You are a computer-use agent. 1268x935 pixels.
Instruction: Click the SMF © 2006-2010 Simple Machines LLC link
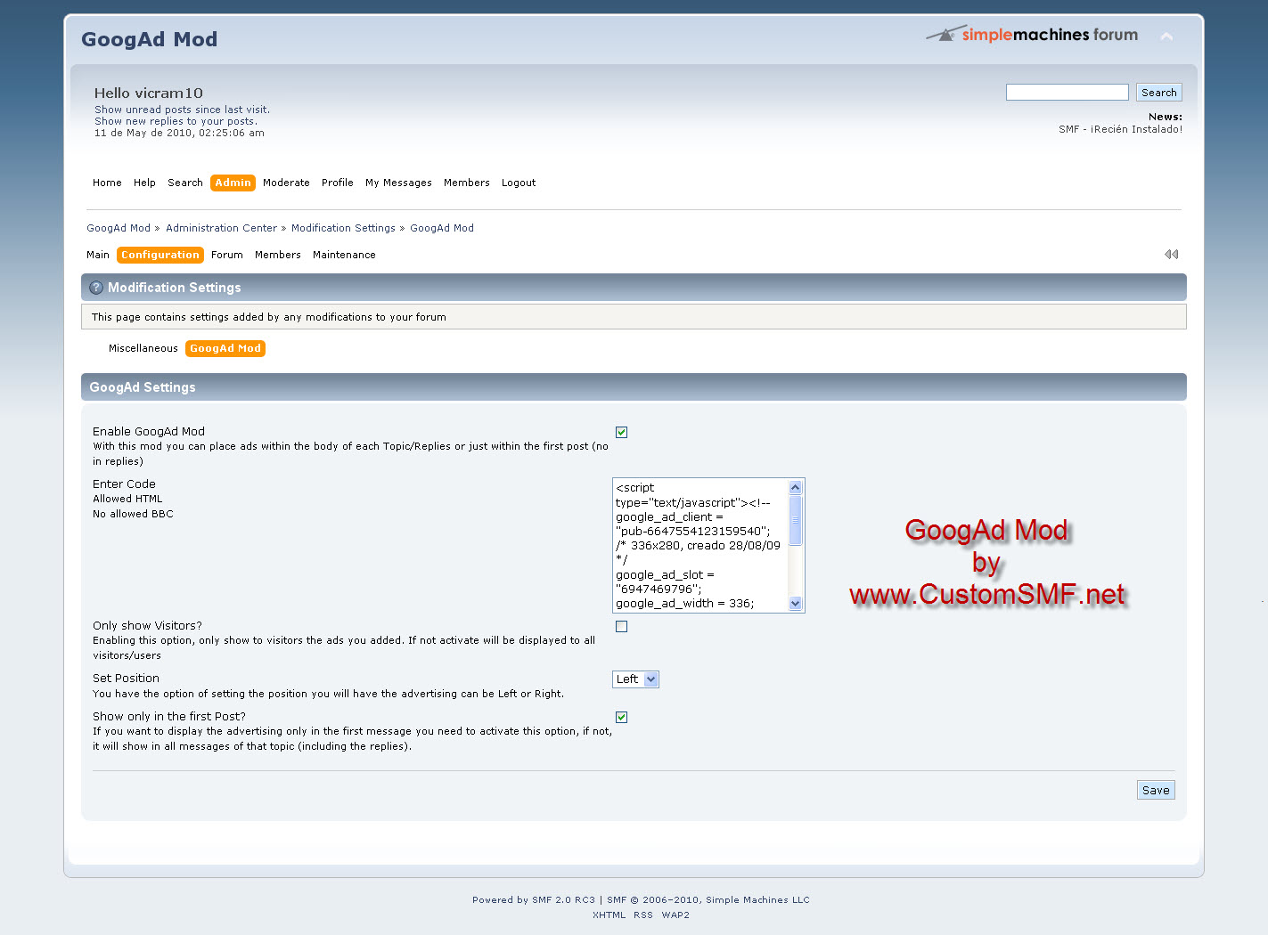[x=708, y=900]
